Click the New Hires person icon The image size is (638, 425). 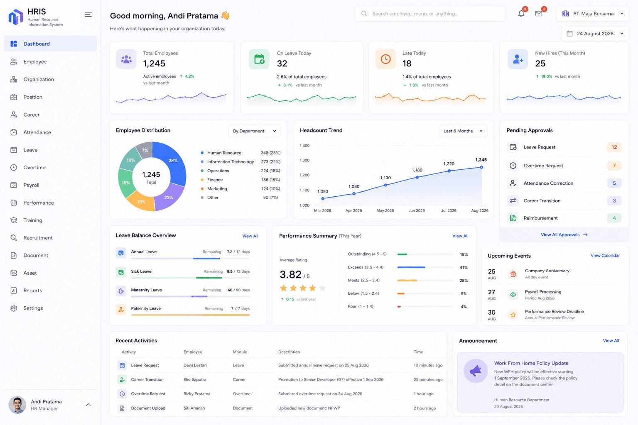pos(518,59)
